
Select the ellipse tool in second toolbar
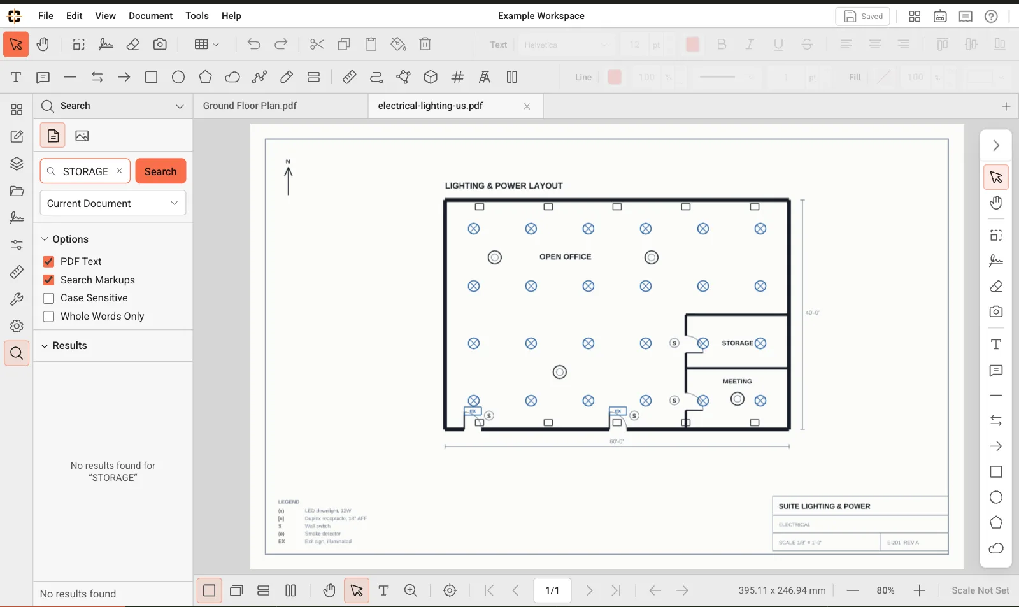coord(178,77)
